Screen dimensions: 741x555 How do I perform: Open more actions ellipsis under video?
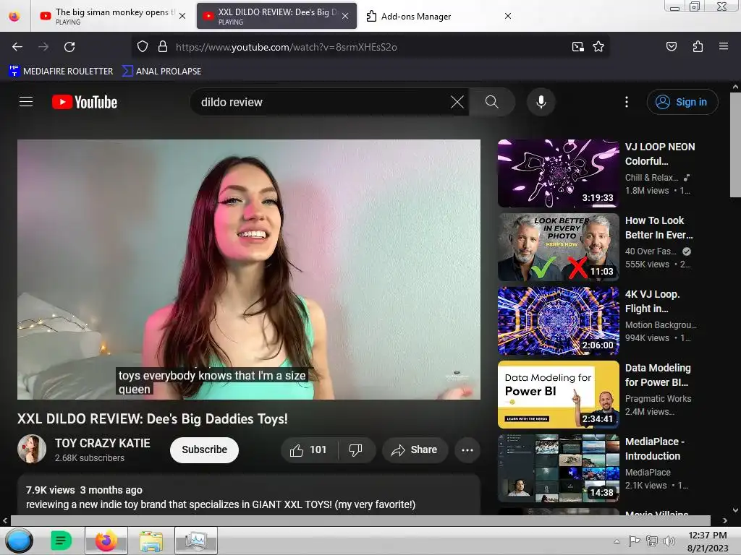[467, 449]
